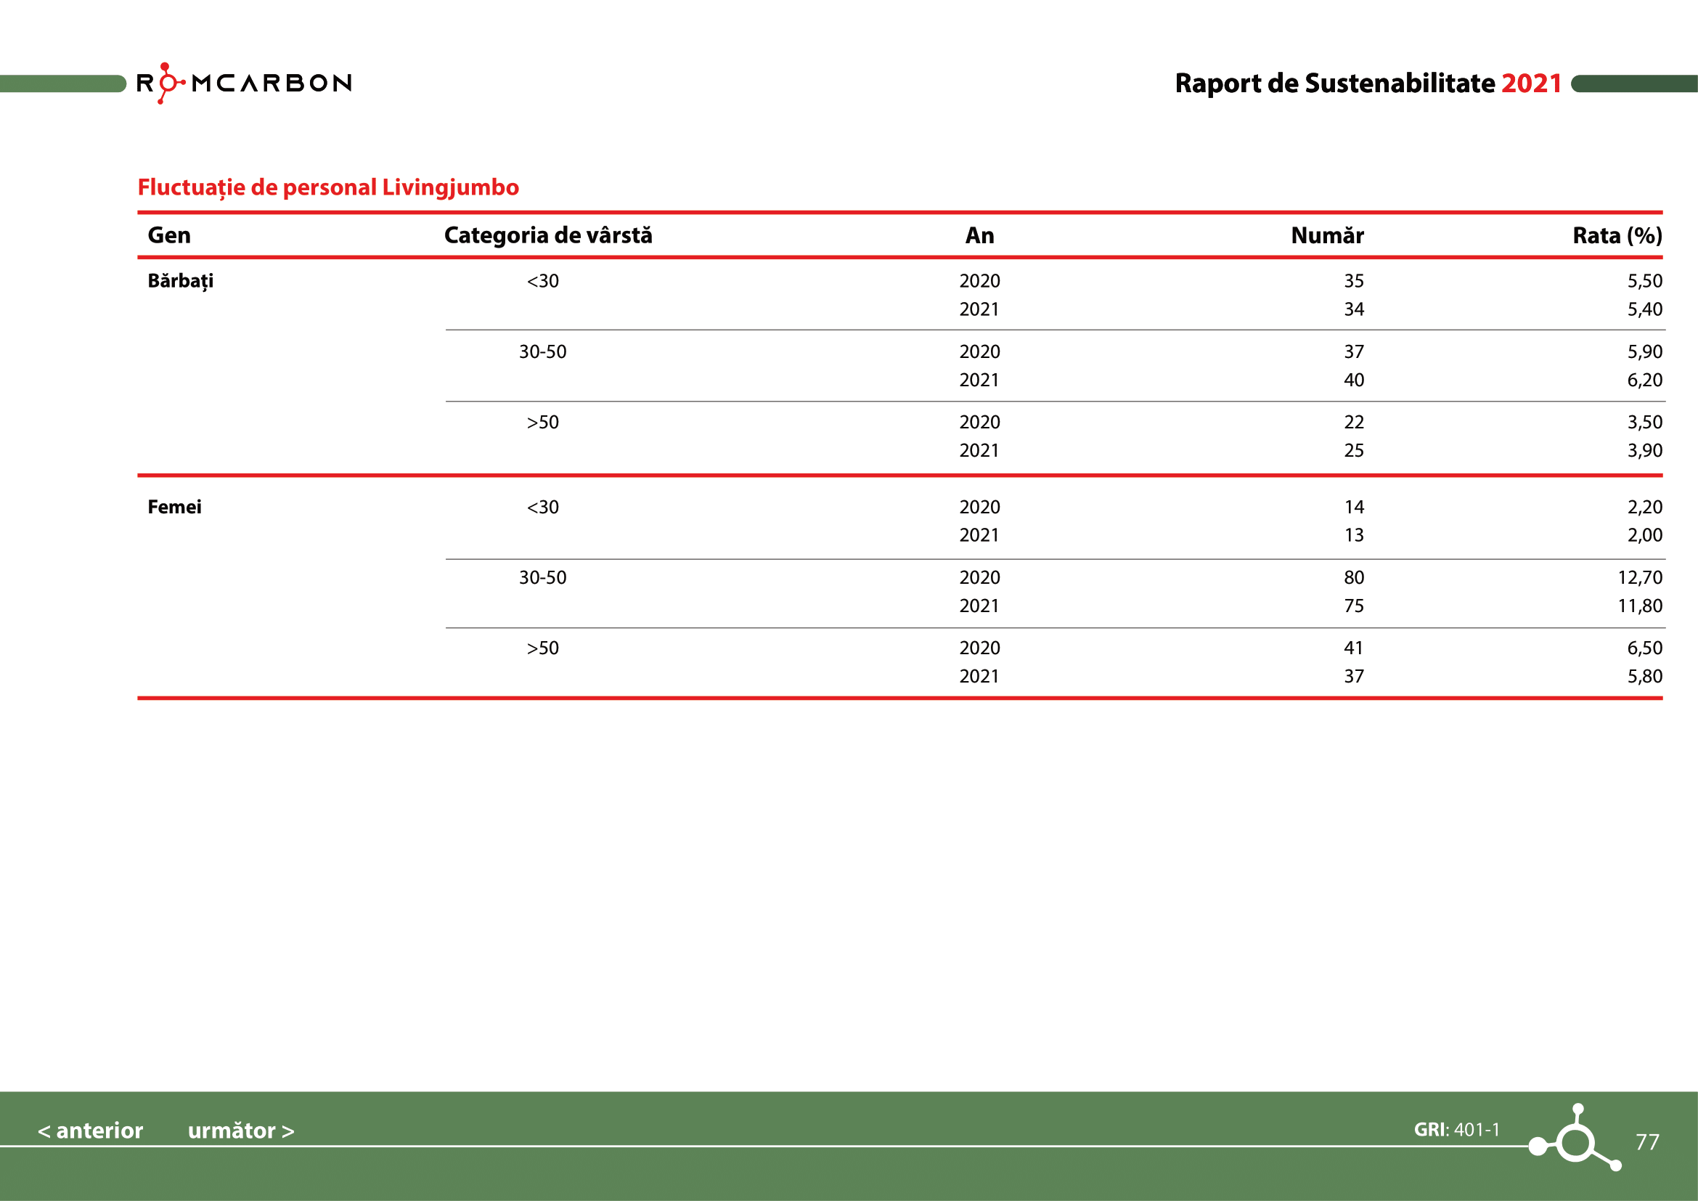Click the 'Rata (%)' column header
This screenshot has width=1698, height=1201.
[x=1617, y=235]
